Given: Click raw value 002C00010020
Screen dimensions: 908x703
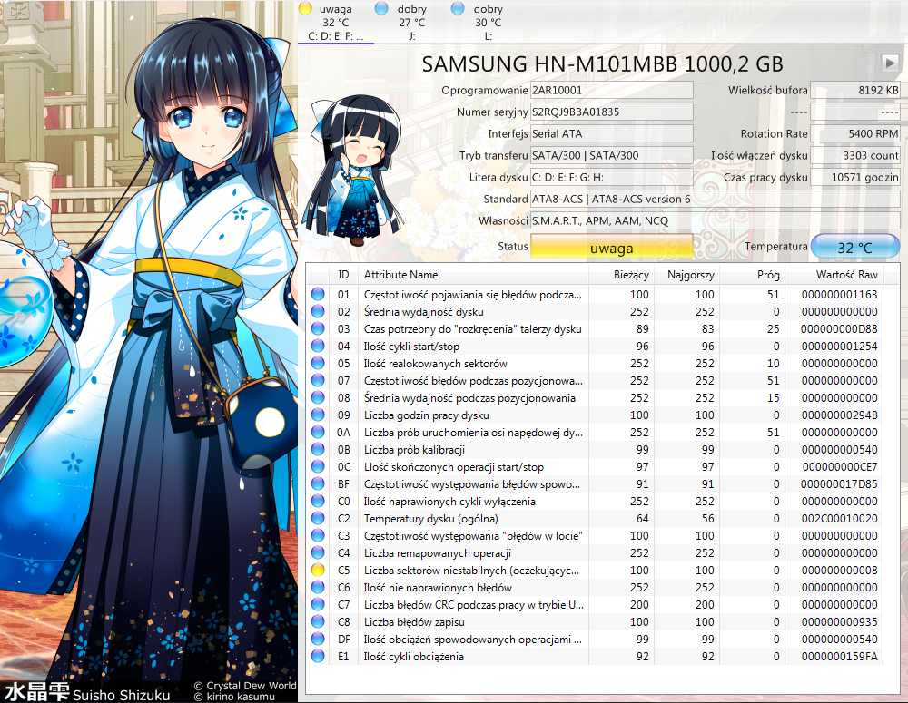Looking at the screenshot, I should (x=839, y=519).
